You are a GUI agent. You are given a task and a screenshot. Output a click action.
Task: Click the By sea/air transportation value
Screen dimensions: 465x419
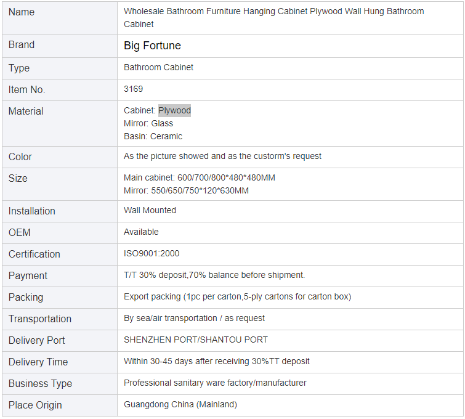pos(194,318)
